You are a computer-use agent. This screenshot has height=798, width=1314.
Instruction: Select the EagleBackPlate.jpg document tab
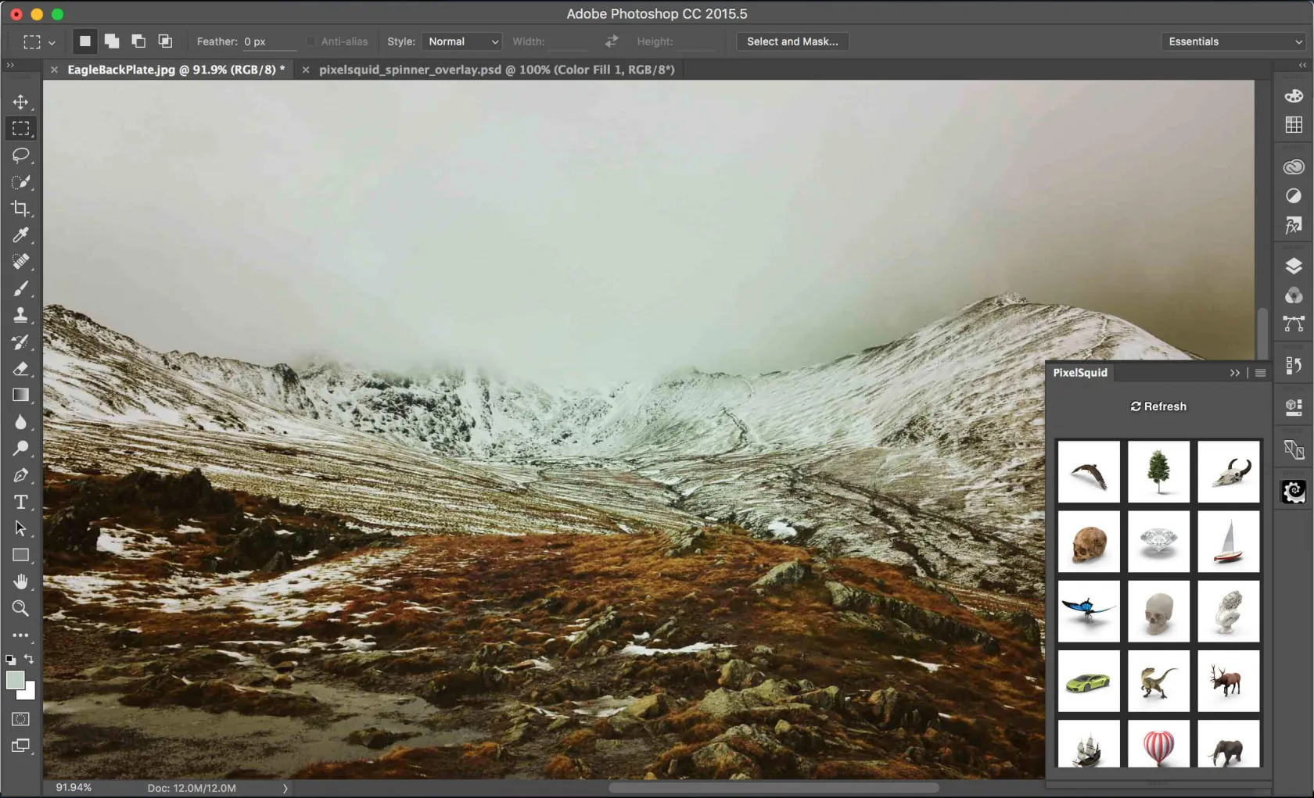tap(175, 70)
